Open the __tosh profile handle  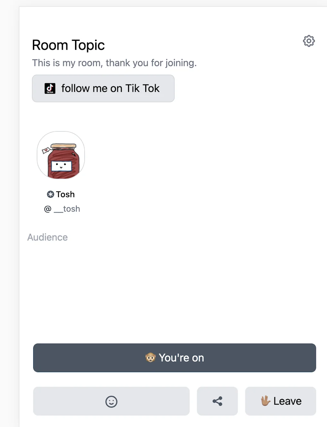click(67, 209)
